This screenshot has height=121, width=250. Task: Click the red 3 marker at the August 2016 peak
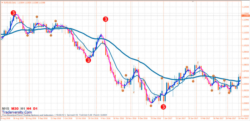[13, 13]
